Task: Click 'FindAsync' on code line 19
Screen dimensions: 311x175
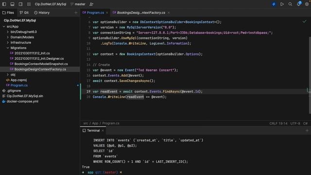Action: pos(172,91)
